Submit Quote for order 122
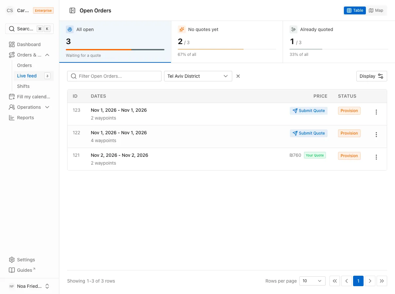395x294 pixels. coord(309,133)
